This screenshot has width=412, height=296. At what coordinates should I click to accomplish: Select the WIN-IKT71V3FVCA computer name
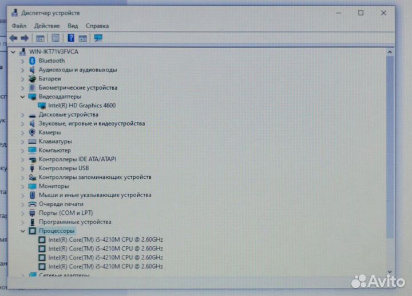click(54, 51)
